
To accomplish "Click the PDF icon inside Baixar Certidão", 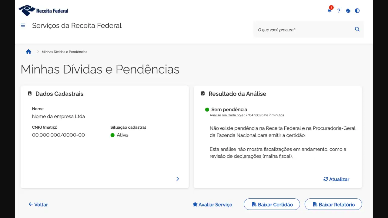I will click(254, 204).
